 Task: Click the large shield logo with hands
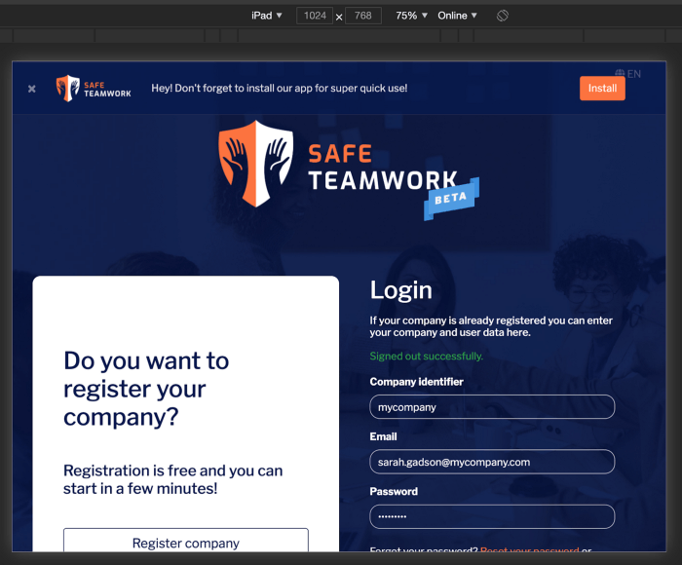tap(255, 163)
